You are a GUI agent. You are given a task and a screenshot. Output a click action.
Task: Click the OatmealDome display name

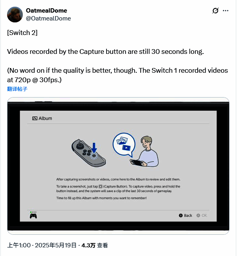coord(46,10)
